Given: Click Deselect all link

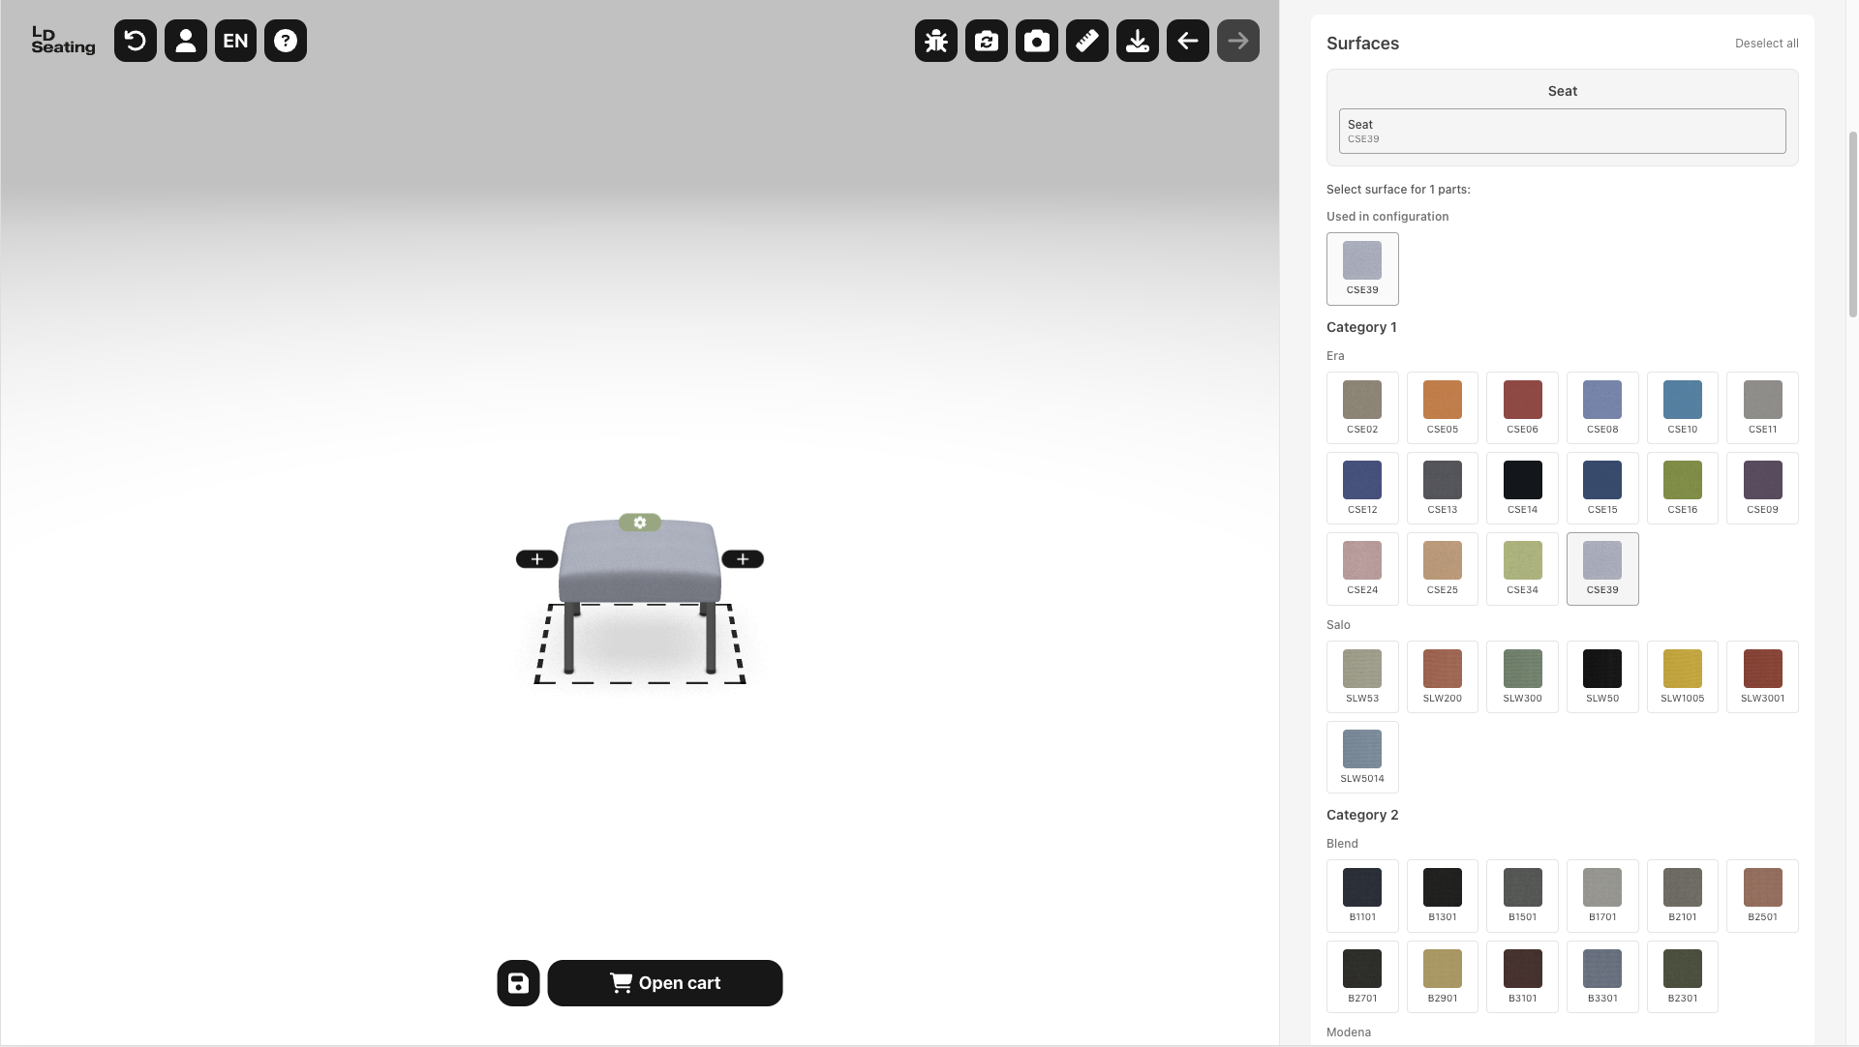Looking at the screenshot, I should click(1766, 44).
